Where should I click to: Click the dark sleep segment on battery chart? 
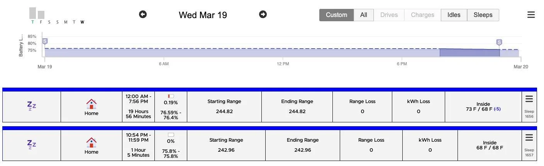(x=469, y=53)
